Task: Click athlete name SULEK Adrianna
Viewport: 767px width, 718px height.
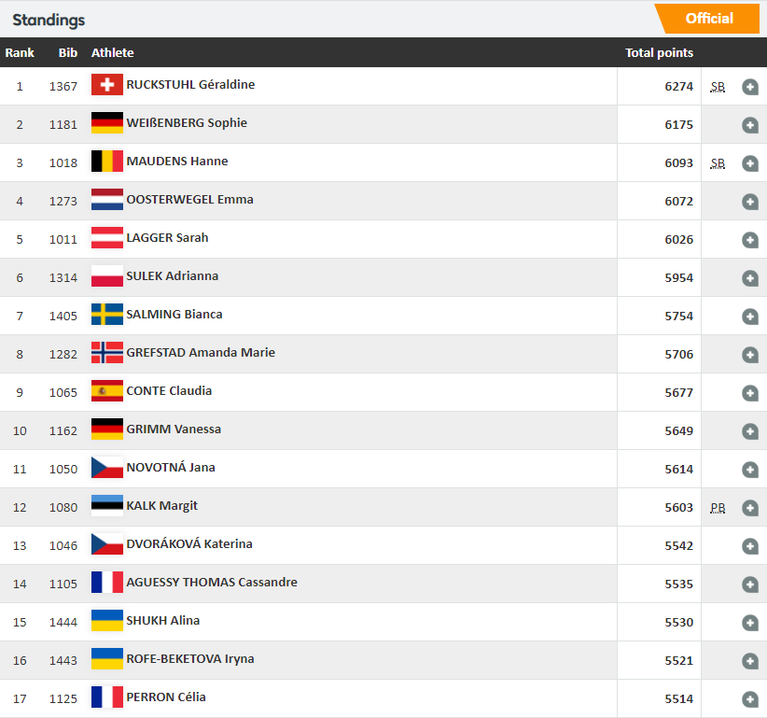Action: [173, 276]
